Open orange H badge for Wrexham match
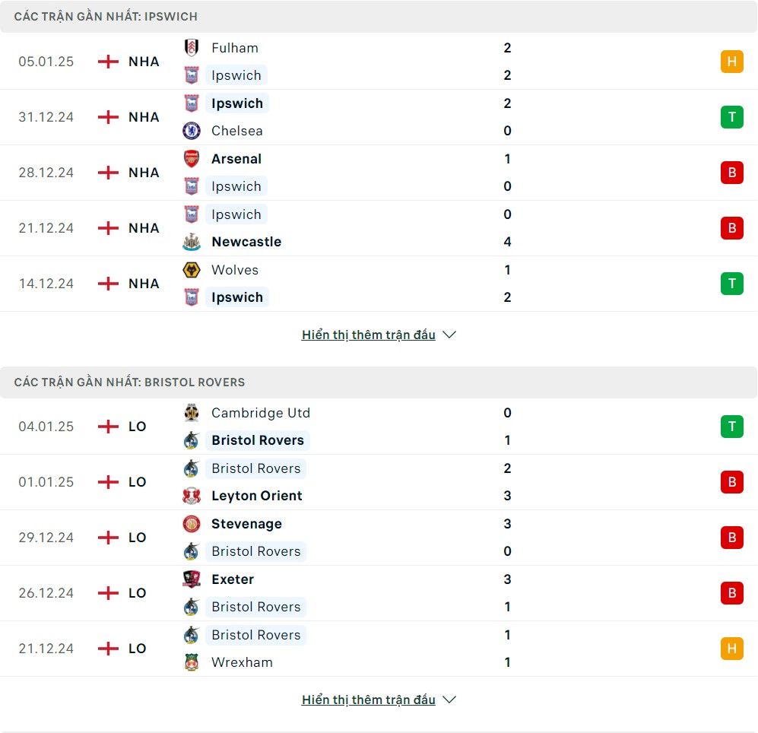 tap(732, 649)
